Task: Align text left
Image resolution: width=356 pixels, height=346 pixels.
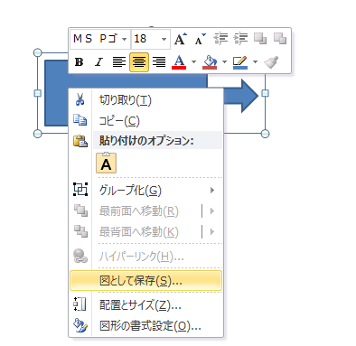Action: coord(119,62)
